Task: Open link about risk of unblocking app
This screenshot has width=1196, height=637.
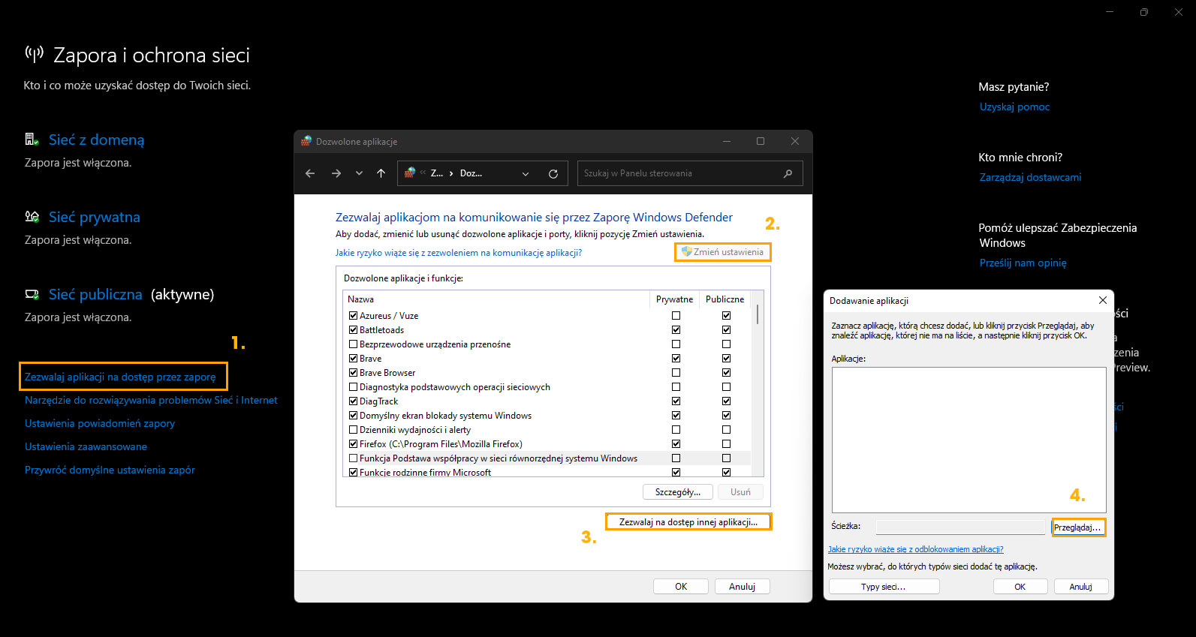Action: coord(915,549)
